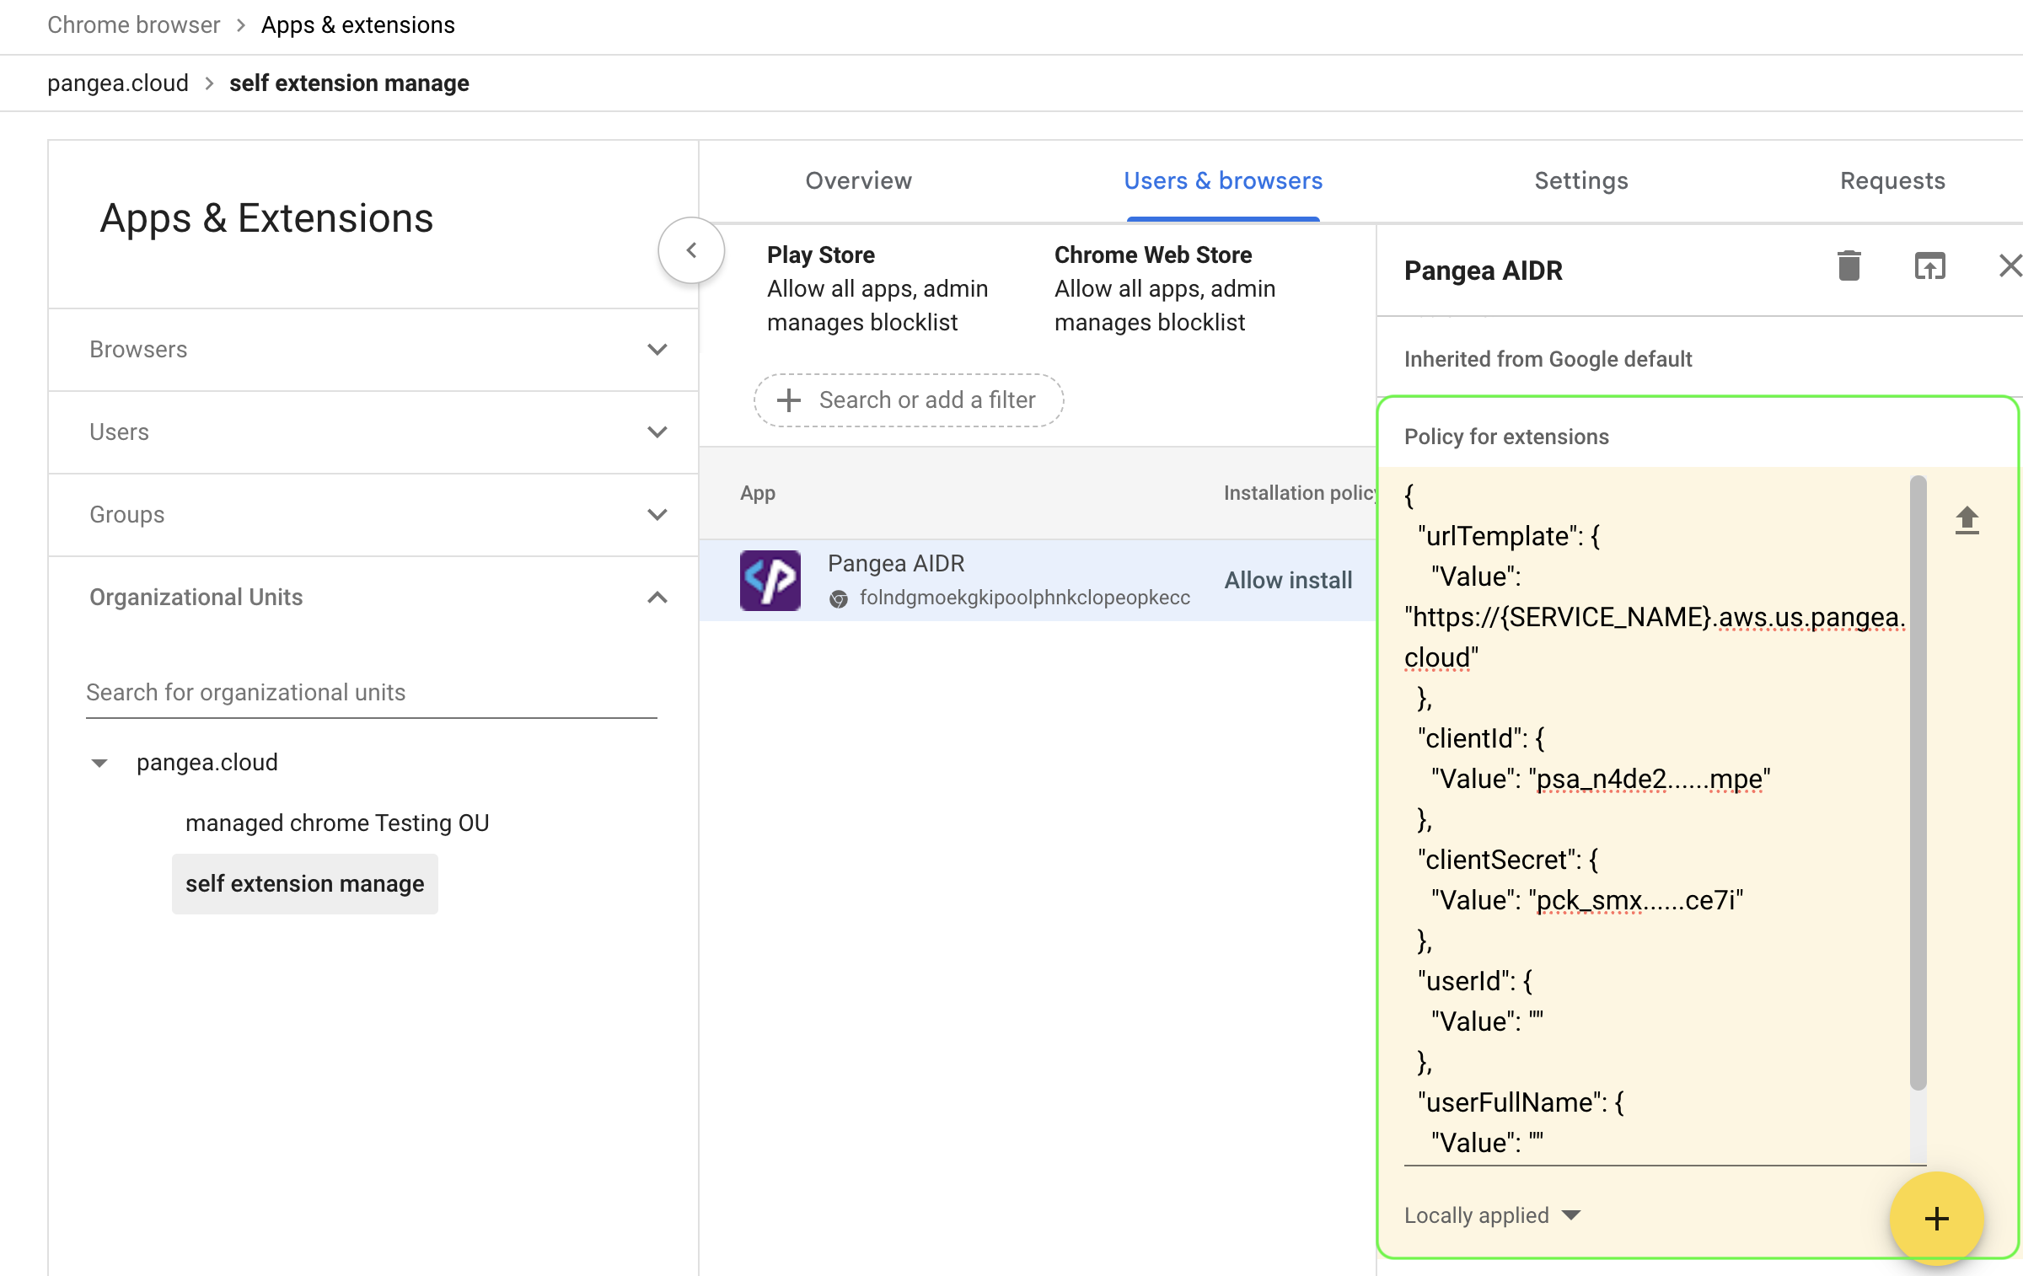Viewport: 2023px width, 1276px height.
Task: Click pangea.cloud breadcrumb link
Action: coord(118,83)
